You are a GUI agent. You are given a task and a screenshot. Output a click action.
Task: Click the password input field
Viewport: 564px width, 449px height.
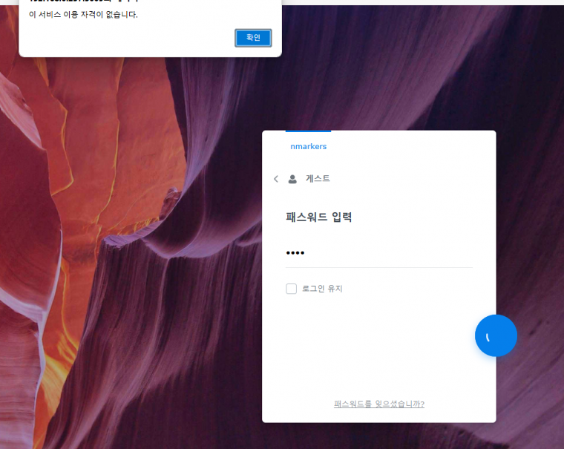coord(379,253)
